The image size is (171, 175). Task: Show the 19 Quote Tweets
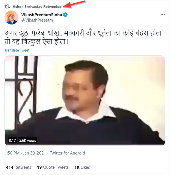pos(53,167)
